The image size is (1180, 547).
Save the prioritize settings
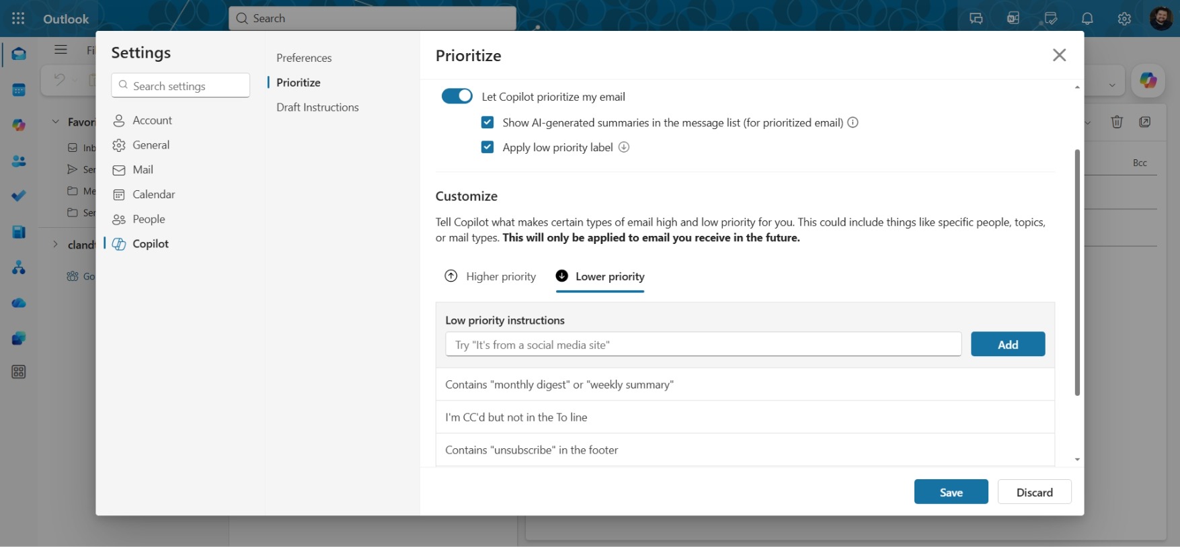point(951,492)
